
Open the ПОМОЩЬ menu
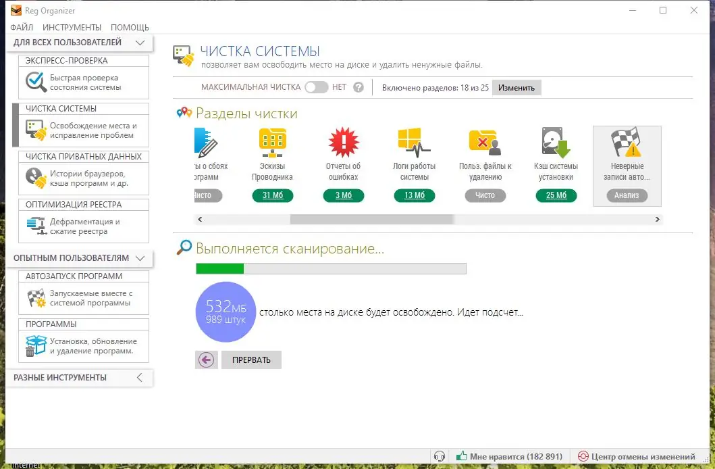pyautogui.click(x=130, y=28)
